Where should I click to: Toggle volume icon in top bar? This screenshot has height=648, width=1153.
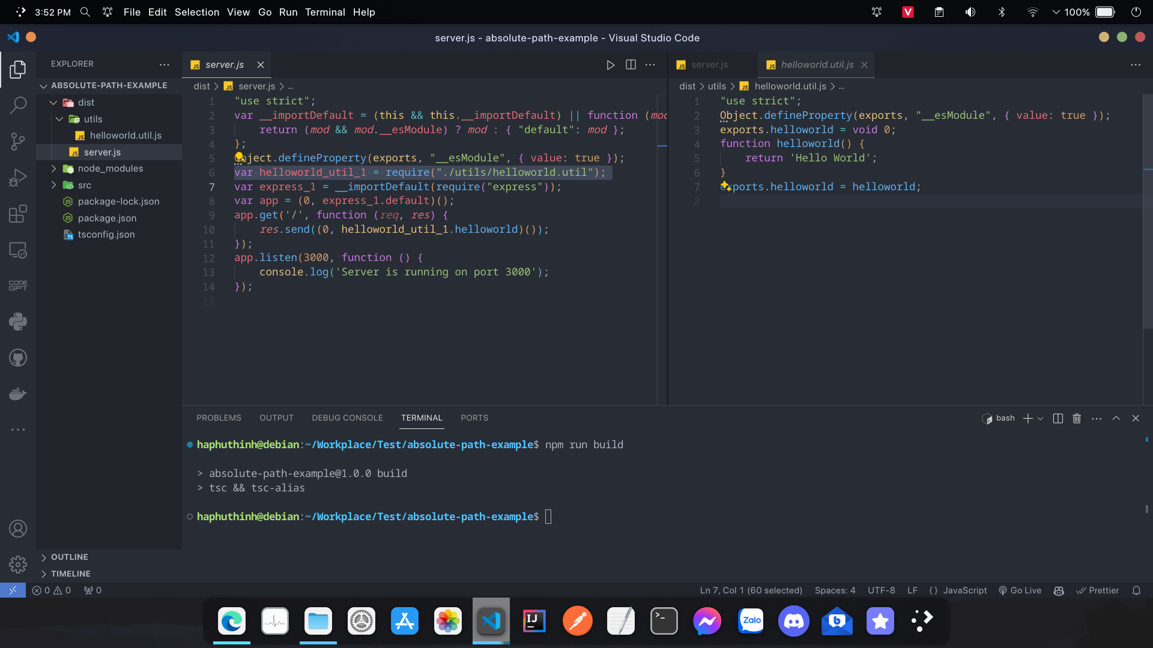pos(970,12)
